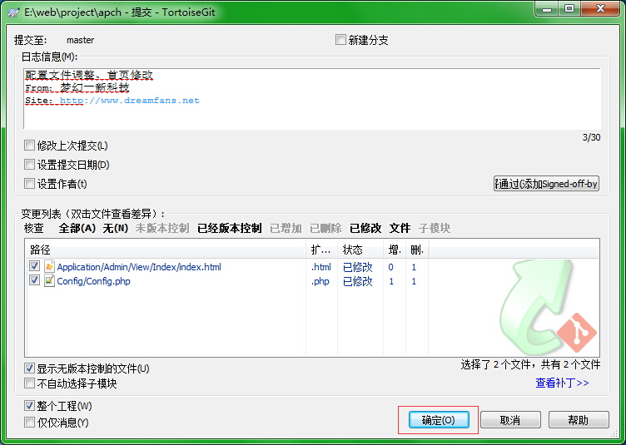Sort by the 删. lines-removed column header
This screenshot has width=626, height=445.
point(417,250)
